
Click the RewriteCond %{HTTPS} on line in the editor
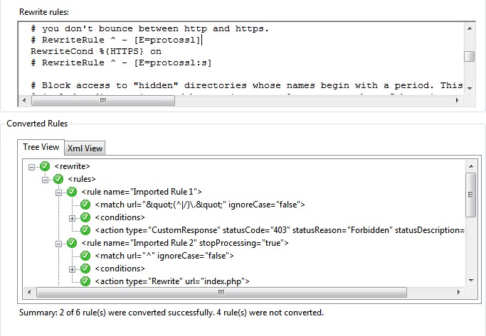[x=96, y=51]
